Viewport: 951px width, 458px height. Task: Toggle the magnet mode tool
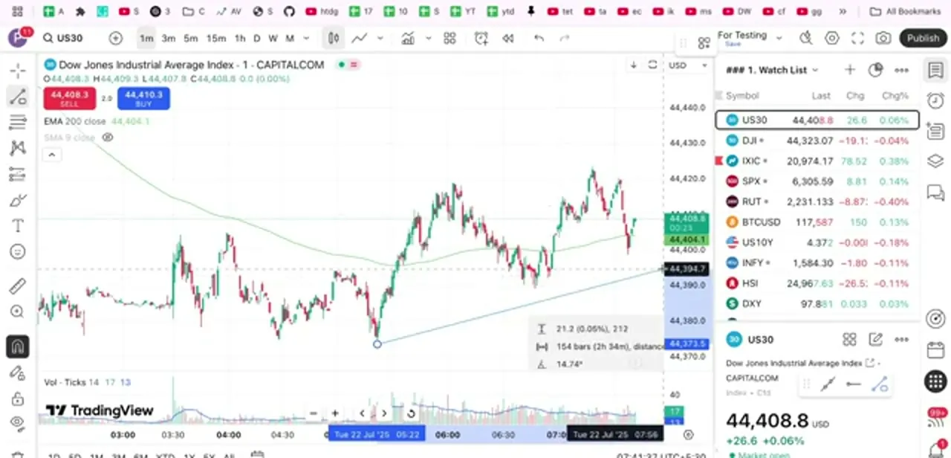[18, 346]
